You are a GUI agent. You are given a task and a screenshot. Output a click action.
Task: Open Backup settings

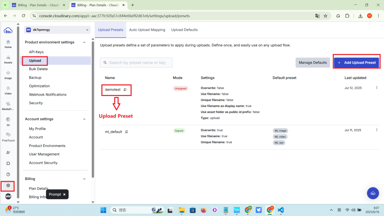click(35, 77)
